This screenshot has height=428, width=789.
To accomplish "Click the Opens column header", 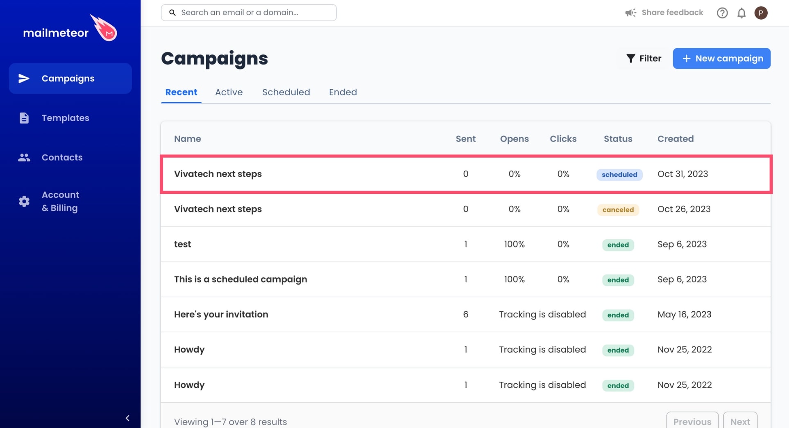I will tap(514, 139).
